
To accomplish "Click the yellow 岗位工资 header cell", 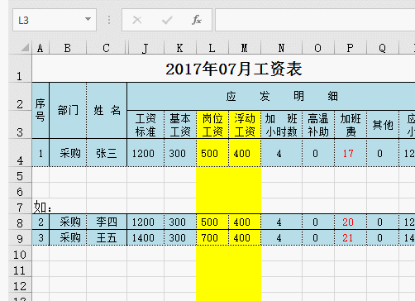I will [212, 125].
